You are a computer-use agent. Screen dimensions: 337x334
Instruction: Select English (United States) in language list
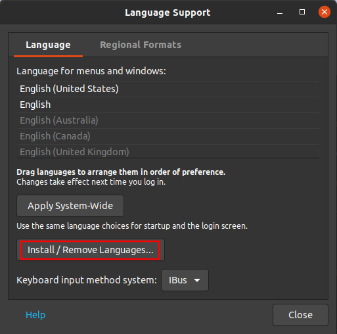click(x=168, y=89)
